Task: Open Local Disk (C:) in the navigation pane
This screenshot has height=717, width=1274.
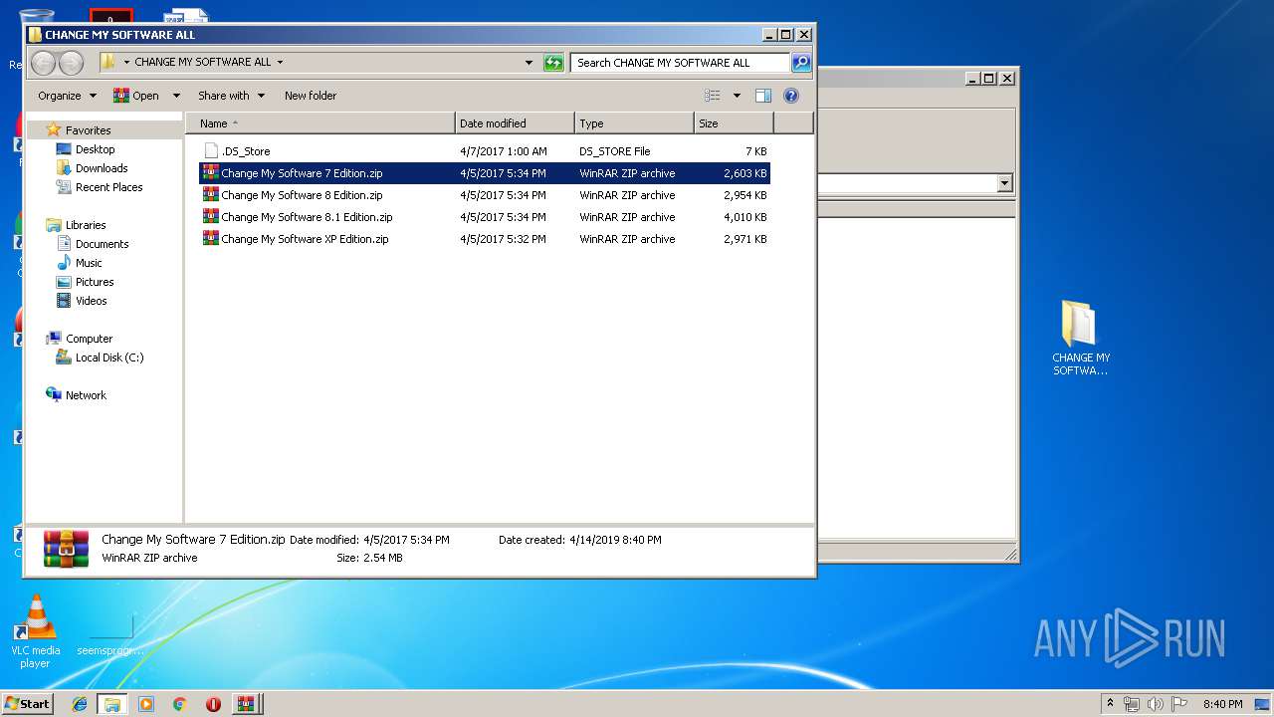Action: pos(108,358)
